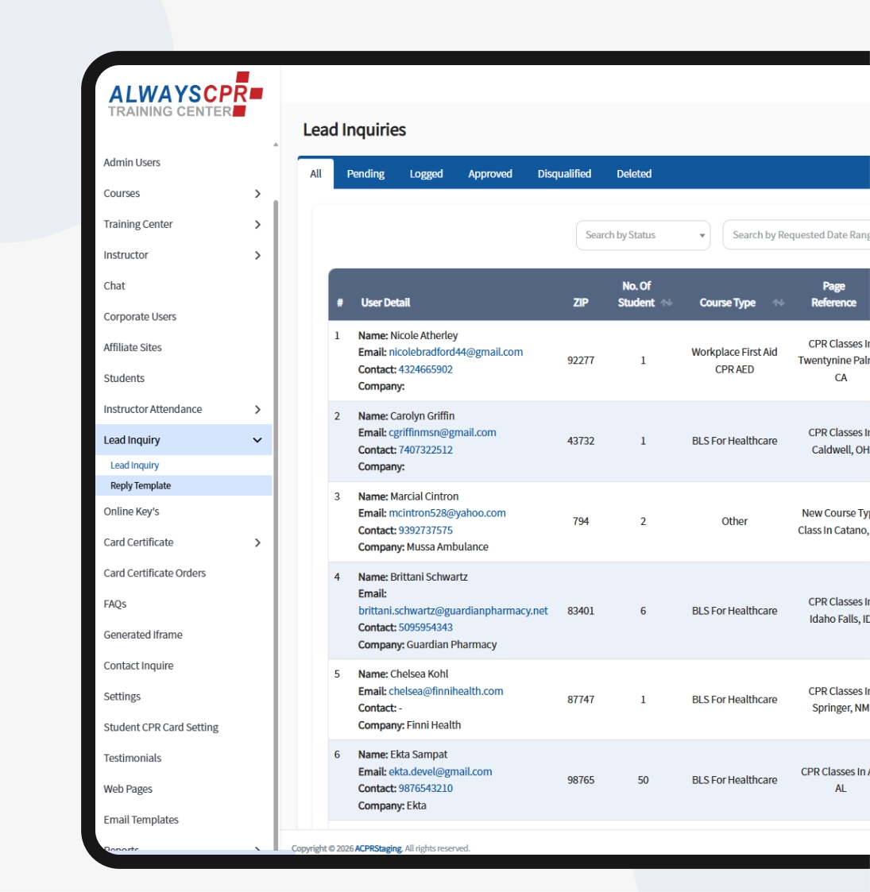Viewport: 870px width, 892px height.
Task: Click ZIP value 83401
Action: [x=580, y=610]
